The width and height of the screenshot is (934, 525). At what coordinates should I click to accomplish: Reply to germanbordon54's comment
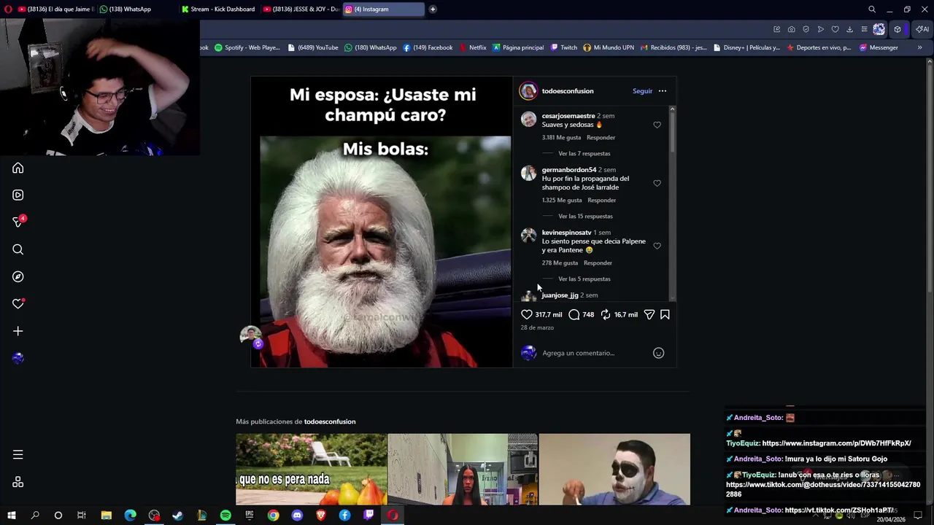click(602, 201)
